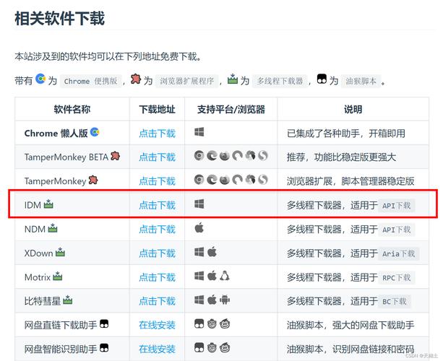Open 点击下载 link for IDM

click(x=157, y=205)
